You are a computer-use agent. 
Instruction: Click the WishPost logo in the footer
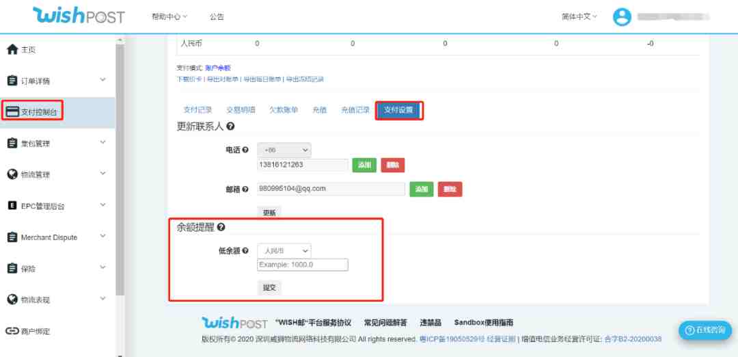point(234,323)
